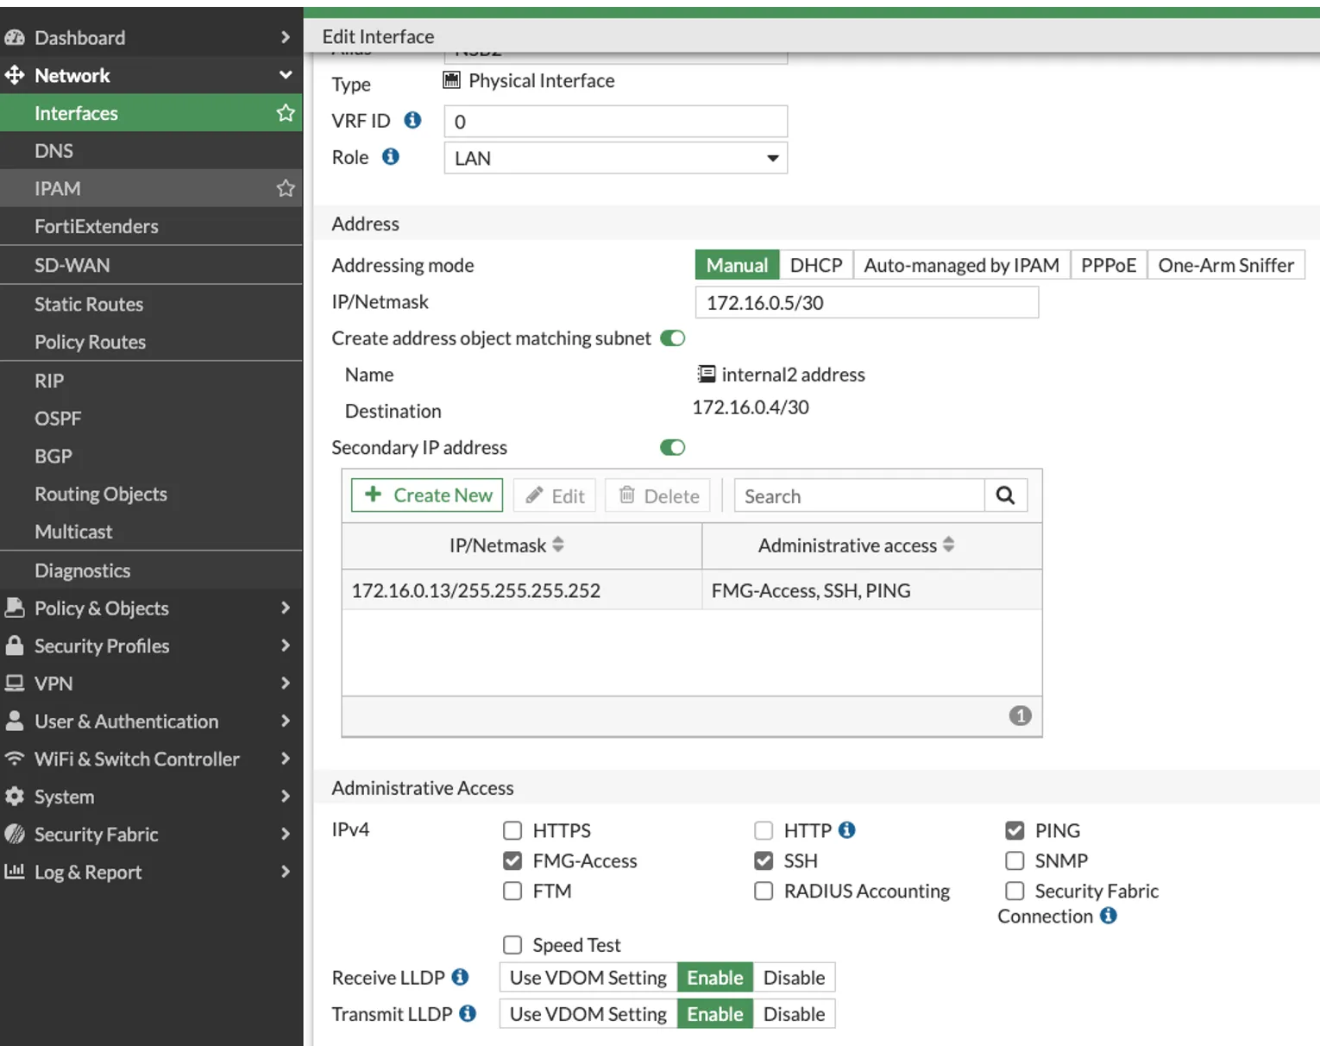Check the SNMP checkbox
The height and width of the screenshot is (1046, 1320).
1015,860
